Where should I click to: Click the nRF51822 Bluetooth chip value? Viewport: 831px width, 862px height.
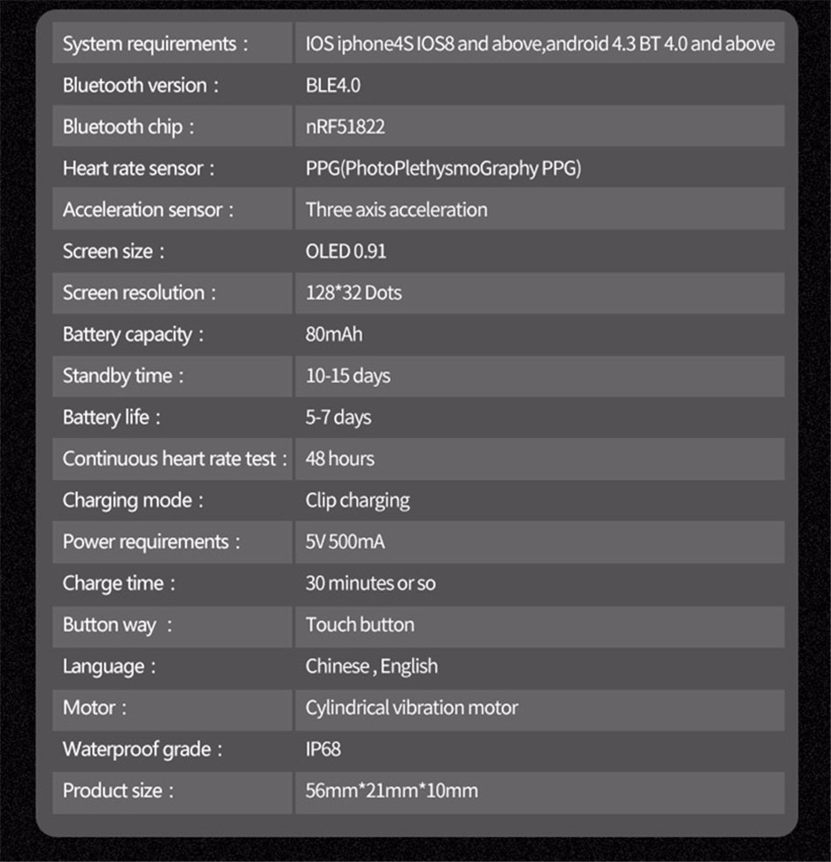(x=345, y=127)
